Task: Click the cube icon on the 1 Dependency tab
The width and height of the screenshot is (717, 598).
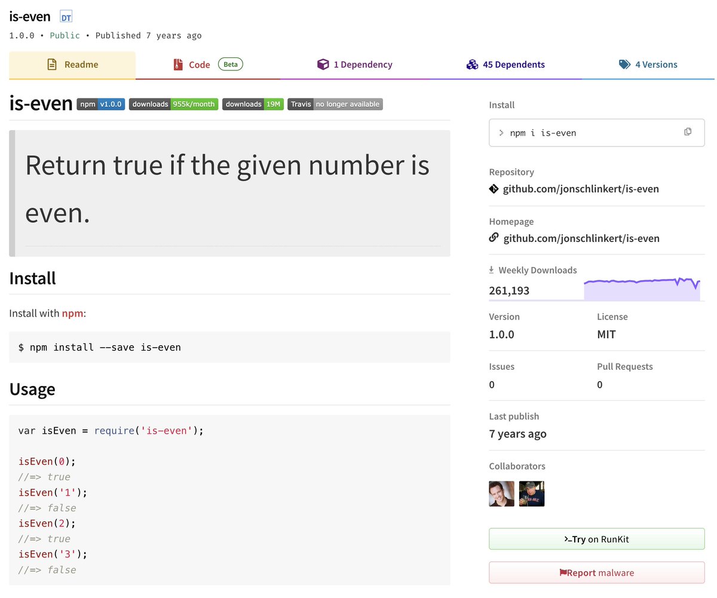Action: pyautogui.click(x=323, y=65)
